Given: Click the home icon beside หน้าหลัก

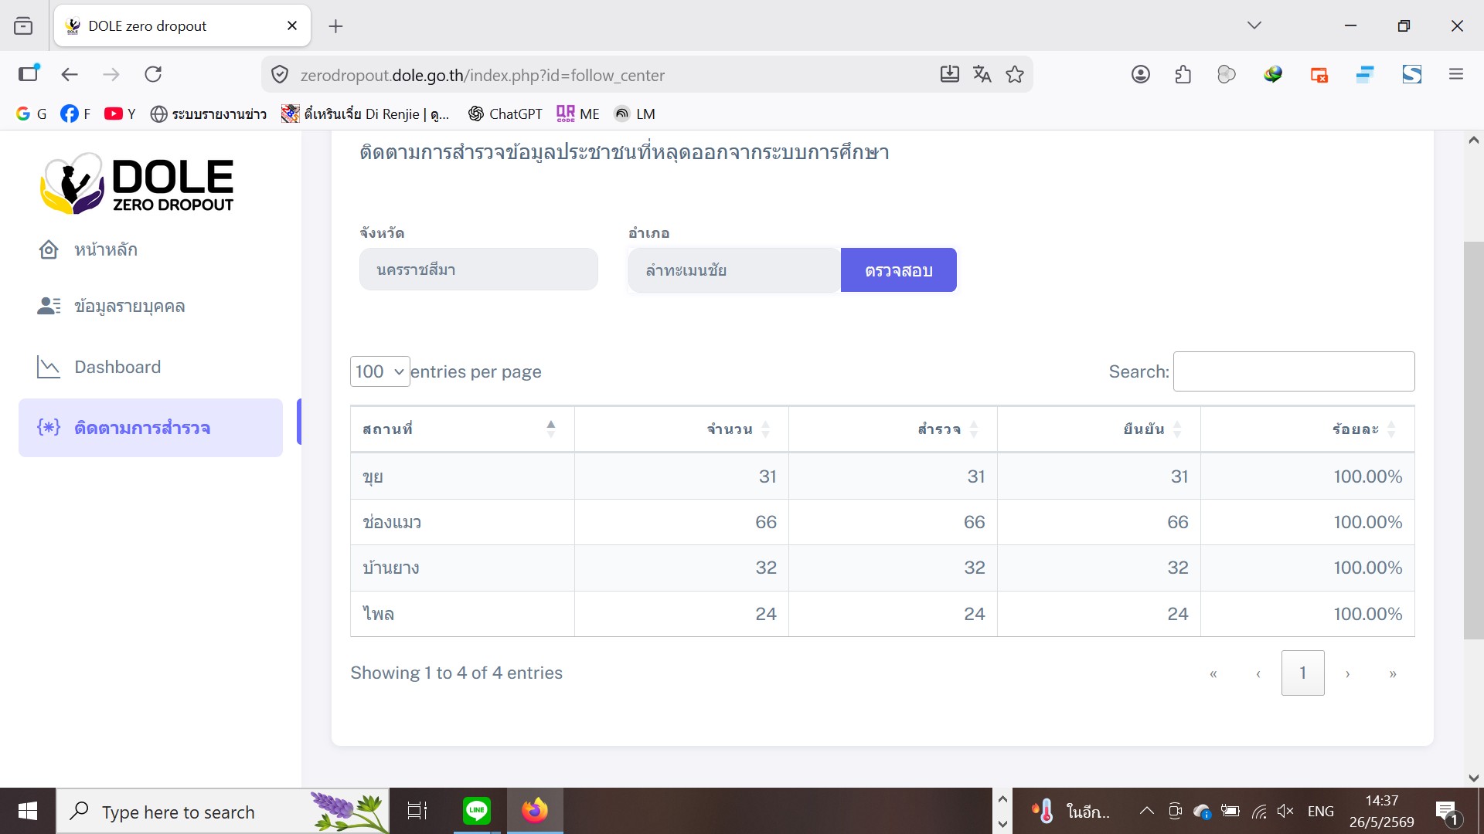Looking at the screenshot, I should 49,249.
